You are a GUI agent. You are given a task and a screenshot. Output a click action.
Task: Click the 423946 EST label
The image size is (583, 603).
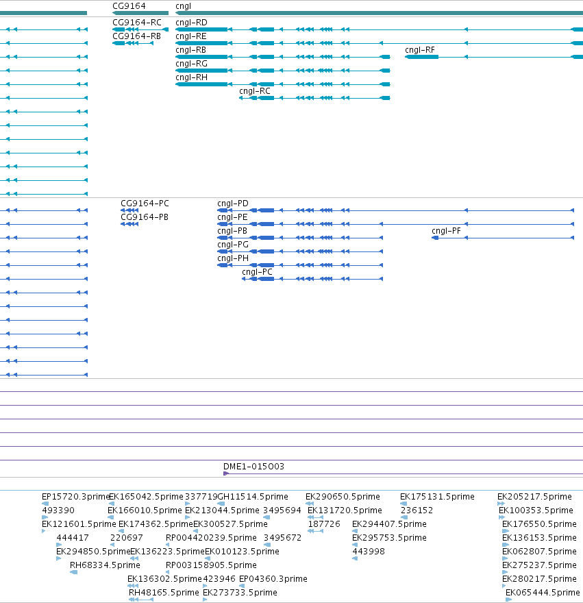point(219,579)
